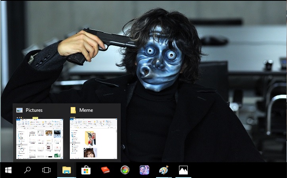Switch to the Meme window preview thumbnail

pyautogui.click(x=93, y=139)
